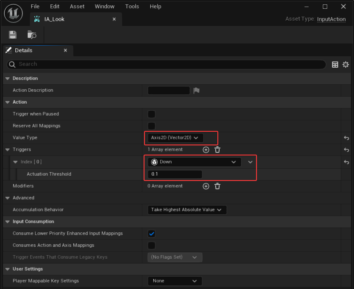The image size is (354, 289).
Task: Click the search magnifier icon
Action: [12, 65]
